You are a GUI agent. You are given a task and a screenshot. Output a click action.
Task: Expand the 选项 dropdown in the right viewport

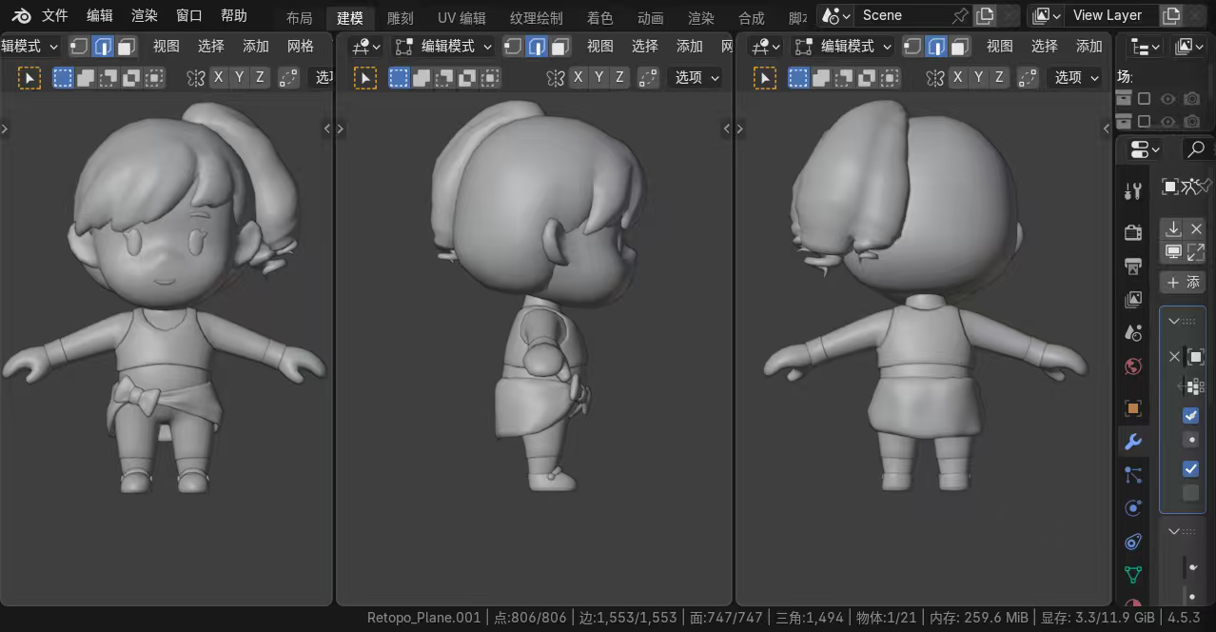[x=1076, y=78]
